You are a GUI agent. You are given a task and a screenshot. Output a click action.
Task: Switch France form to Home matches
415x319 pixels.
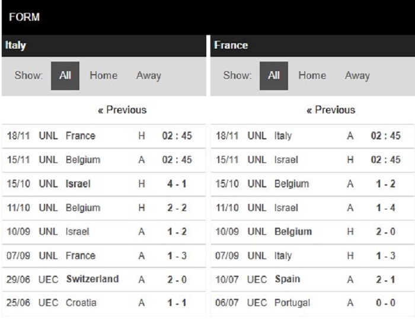(x=312, y=75)
